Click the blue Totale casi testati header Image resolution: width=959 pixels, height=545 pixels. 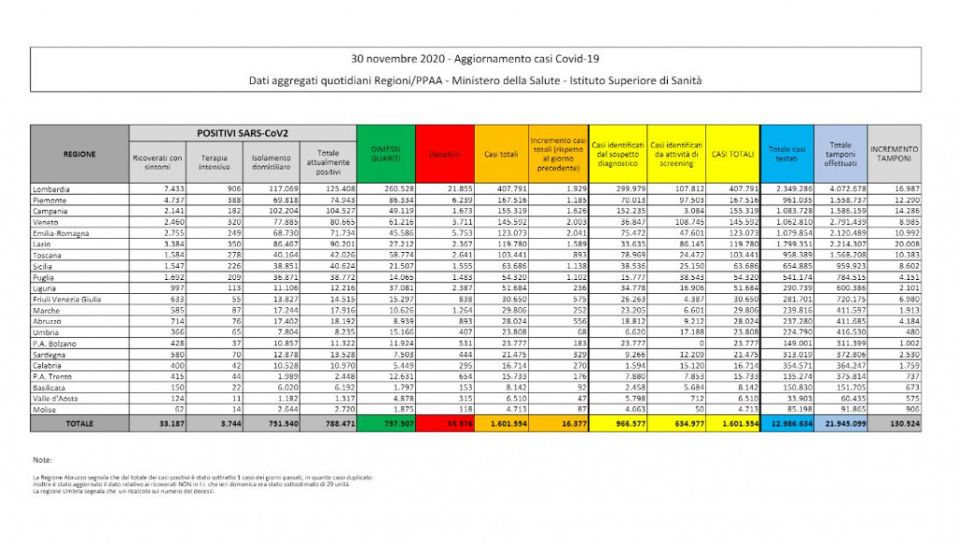point(786,154)
